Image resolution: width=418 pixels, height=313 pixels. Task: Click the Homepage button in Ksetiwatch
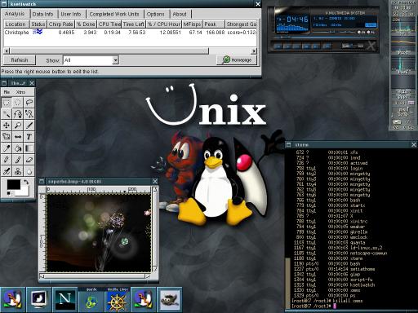(x=237, y=60)
